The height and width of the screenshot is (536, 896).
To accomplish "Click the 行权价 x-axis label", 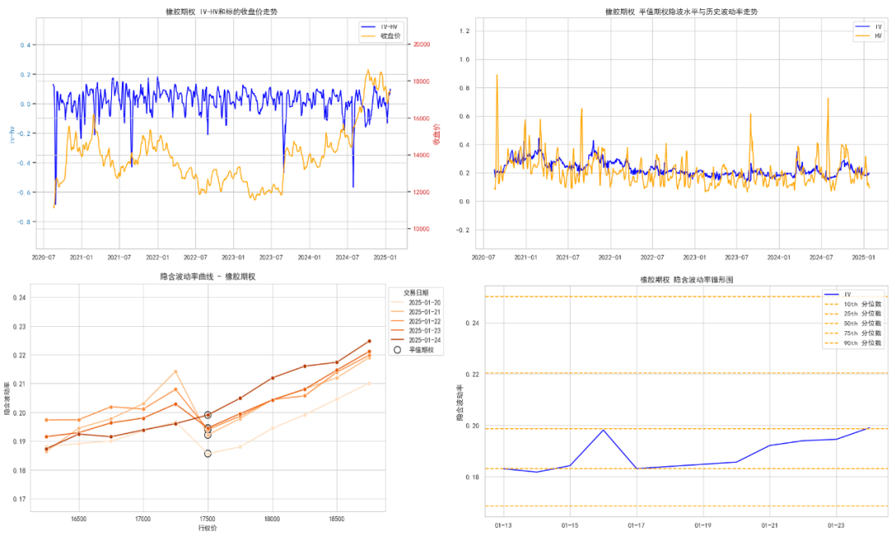I will coord(207,528).
